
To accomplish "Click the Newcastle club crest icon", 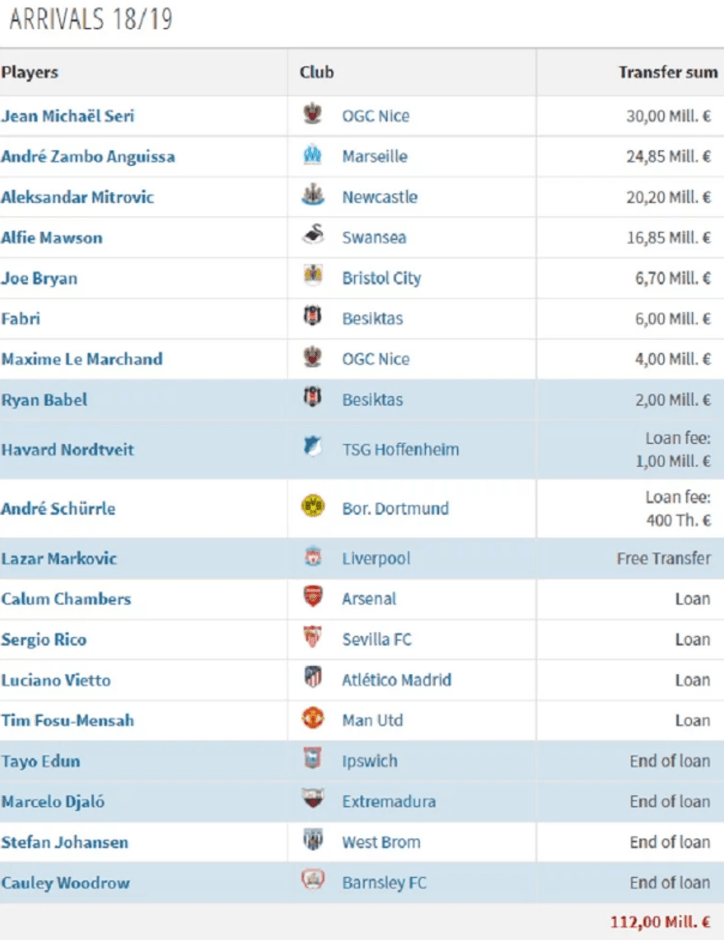I will click(313, 196).
